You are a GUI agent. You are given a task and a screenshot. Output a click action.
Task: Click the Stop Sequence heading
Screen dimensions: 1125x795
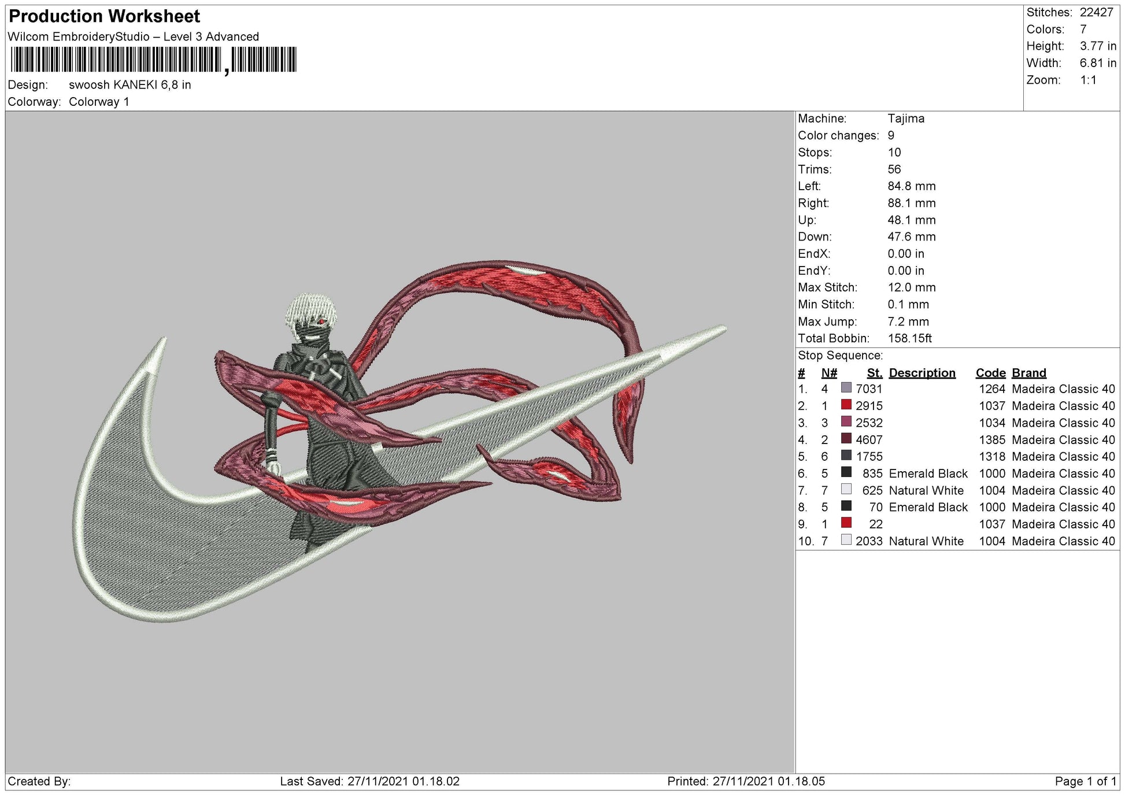tap(840, 356)
